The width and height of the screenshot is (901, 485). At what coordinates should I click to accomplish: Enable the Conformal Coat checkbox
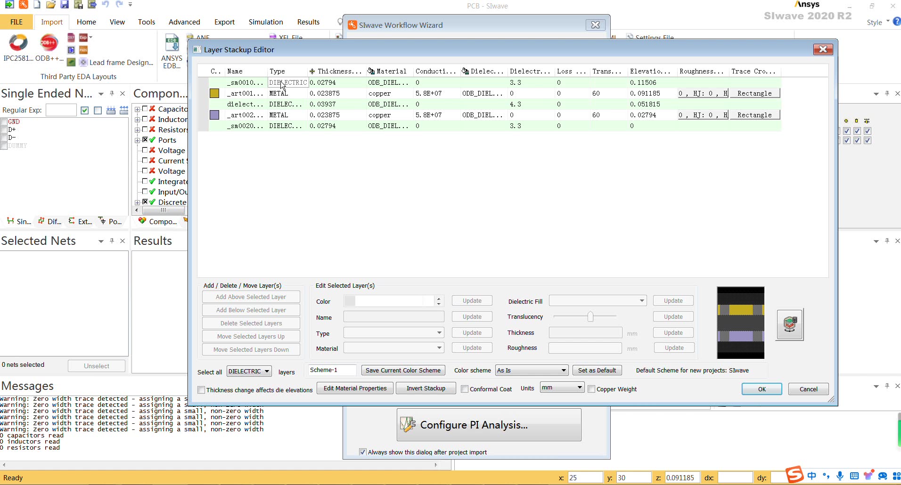[x=465, y=389]
